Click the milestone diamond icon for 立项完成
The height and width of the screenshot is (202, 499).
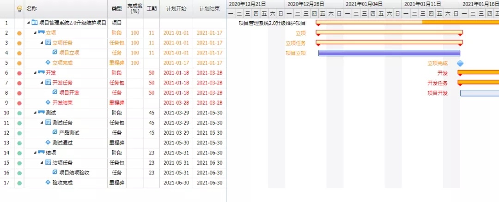(48, 63)
